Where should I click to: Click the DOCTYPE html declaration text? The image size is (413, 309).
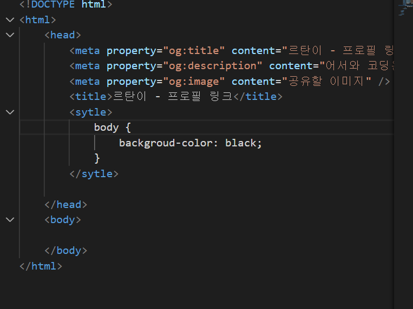point(66,4)
